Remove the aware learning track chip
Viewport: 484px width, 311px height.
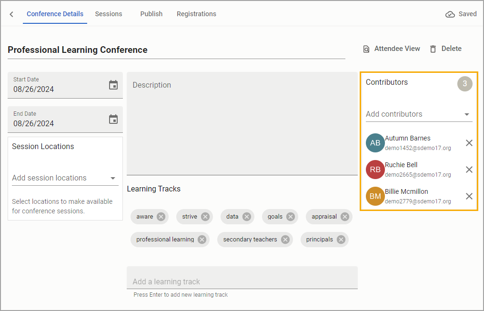click(x=161, y=217)
